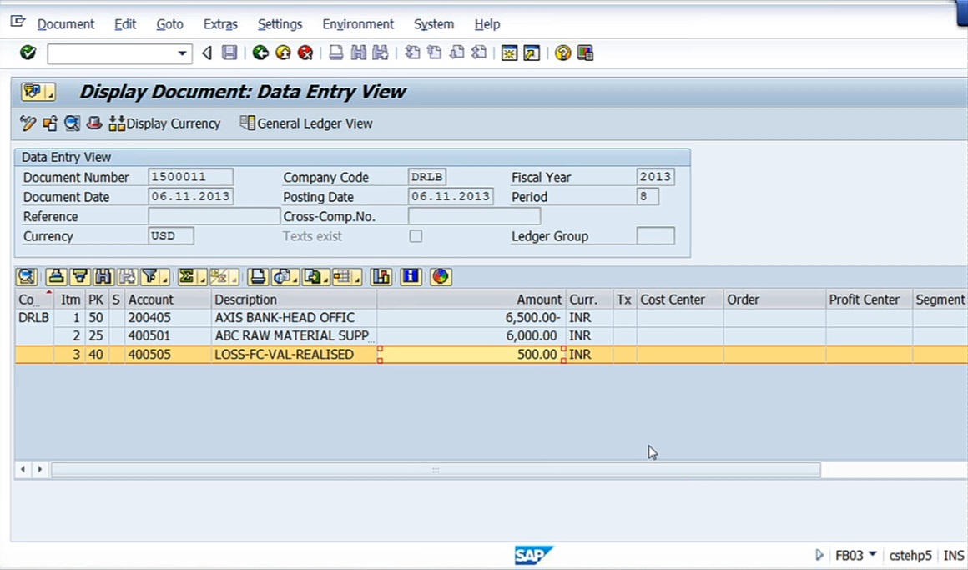Open the yellow Help question icon

coord(562,53)
